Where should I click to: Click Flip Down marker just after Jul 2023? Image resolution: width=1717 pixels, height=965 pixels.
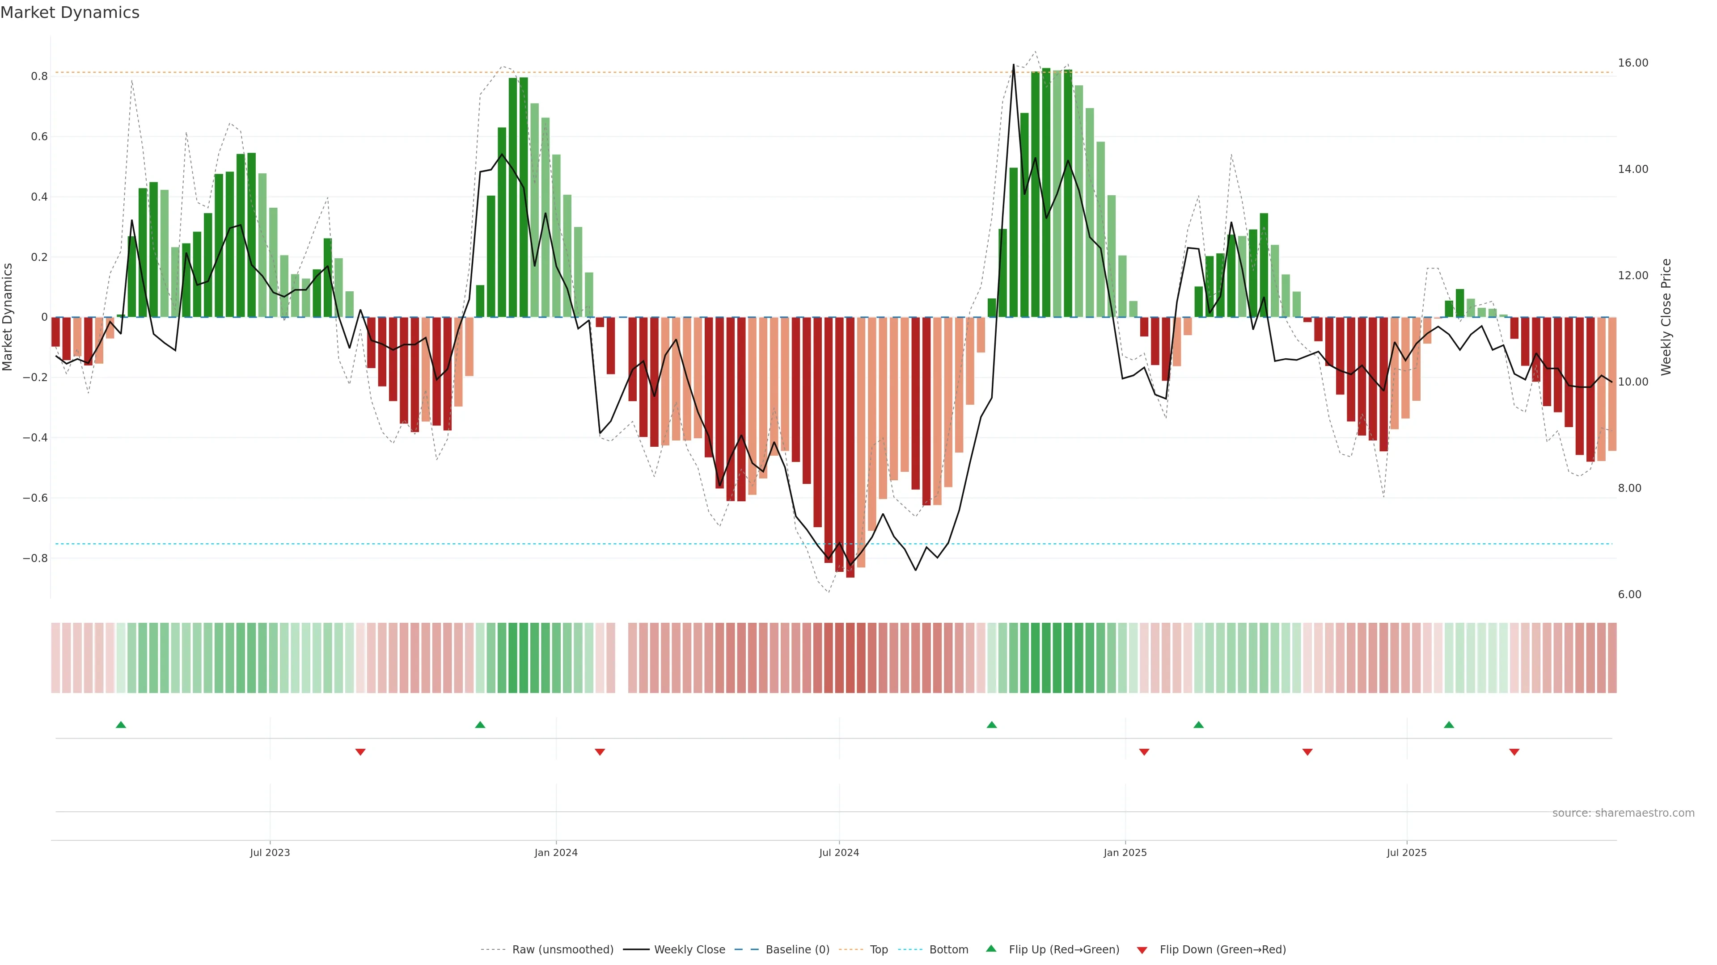pos(360,752)
